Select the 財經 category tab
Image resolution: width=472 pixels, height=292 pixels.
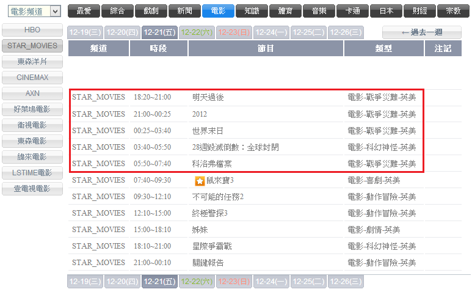click(420, 11)
